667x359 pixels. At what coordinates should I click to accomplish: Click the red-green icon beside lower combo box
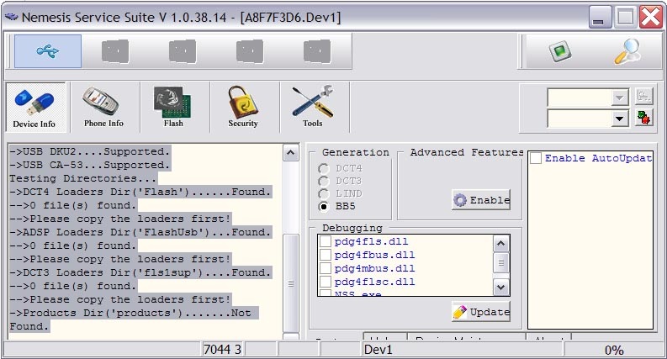coord(643,118)
